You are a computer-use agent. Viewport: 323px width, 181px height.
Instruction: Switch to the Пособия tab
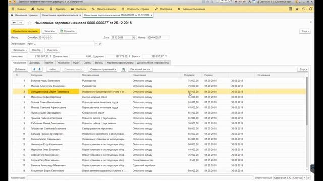coord(48,63)
